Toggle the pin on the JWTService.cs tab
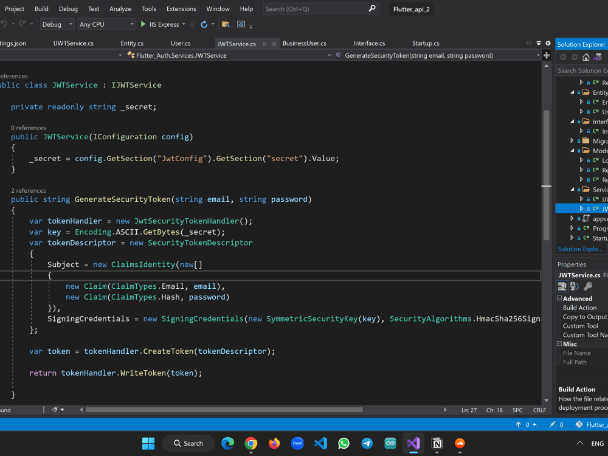 (x=264, y=43)
